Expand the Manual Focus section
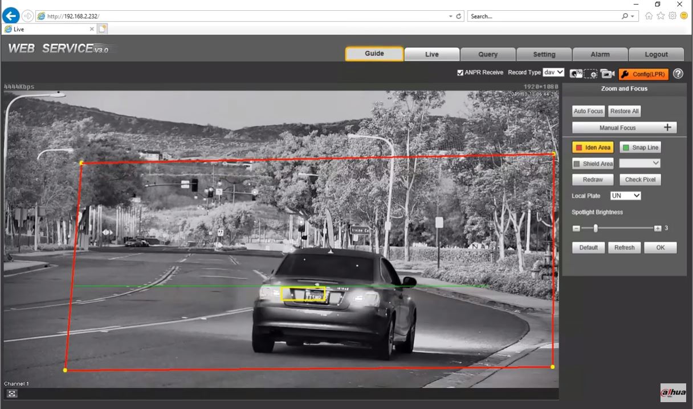This screenshot has height=409, width=693. (625, 128)
